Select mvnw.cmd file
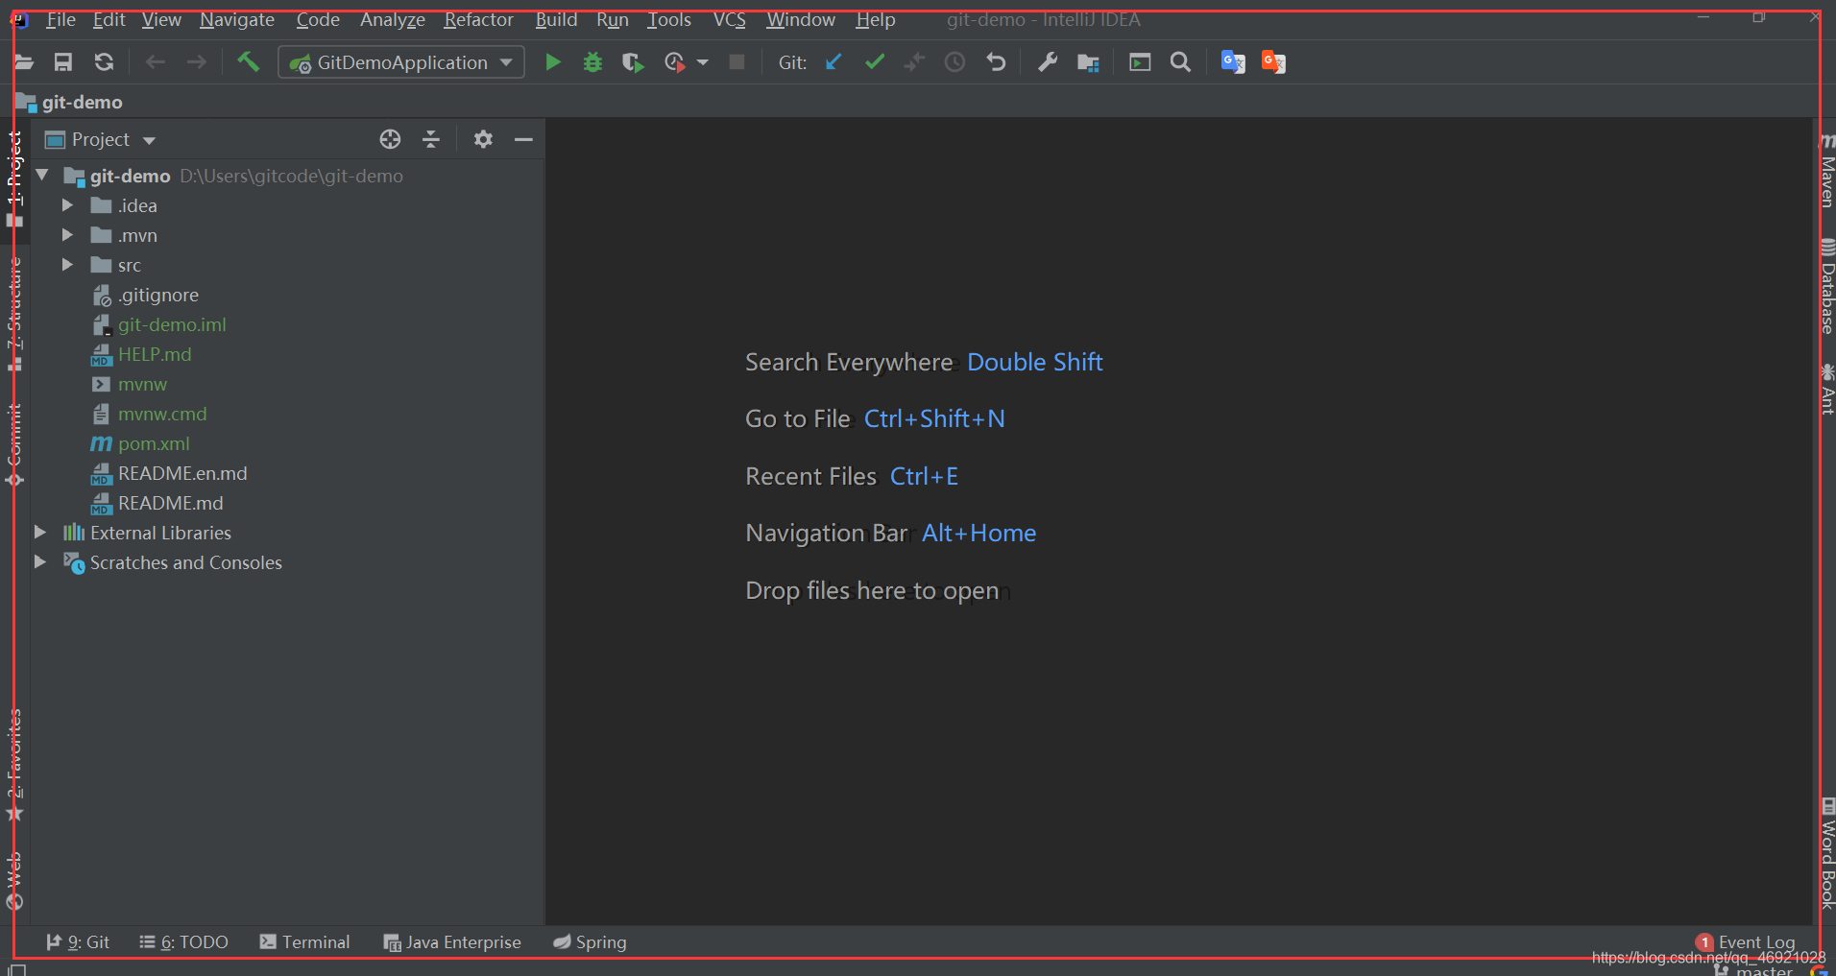 (x=162, y=414)
